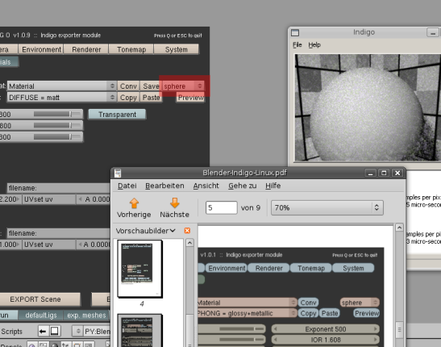Open the 70% zoom combo box
This screenshot has height=347, width=441.
pyautogui.click(x=327, y=207)
